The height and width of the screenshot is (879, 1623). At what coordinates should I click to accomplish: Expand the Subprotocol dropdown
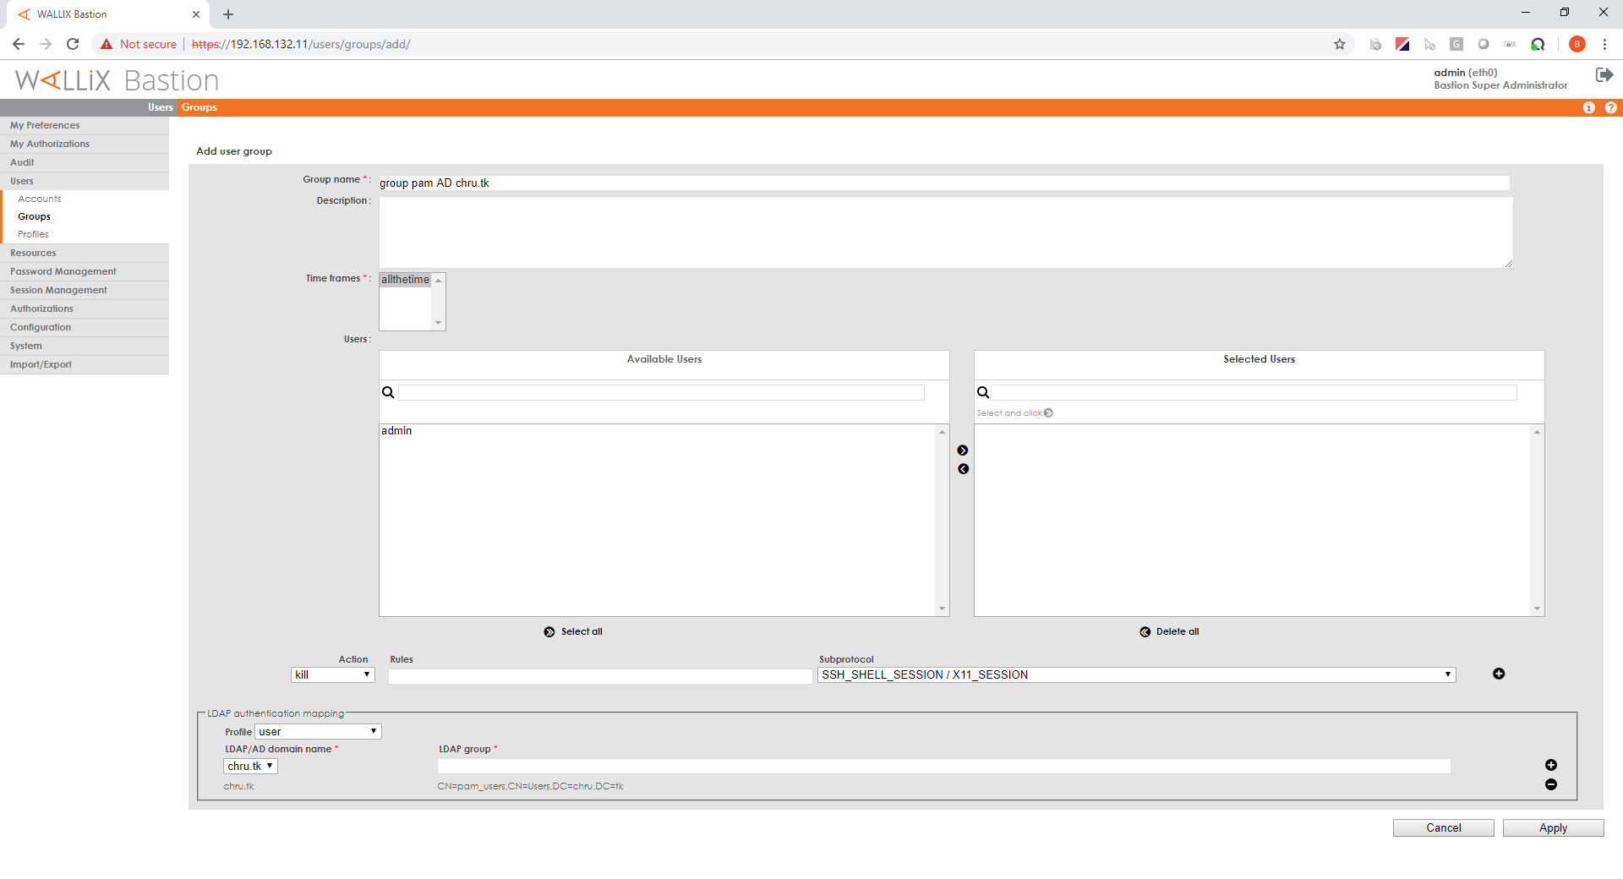coord(1135,674)
